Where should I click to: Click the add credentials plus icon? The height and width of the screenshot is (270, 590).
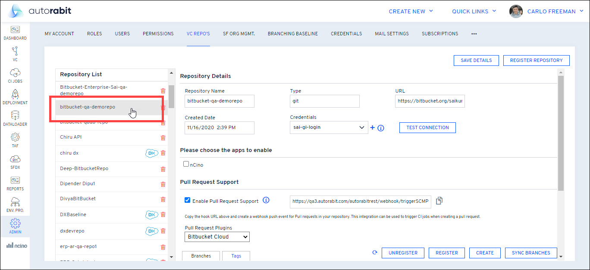[373, 127]
